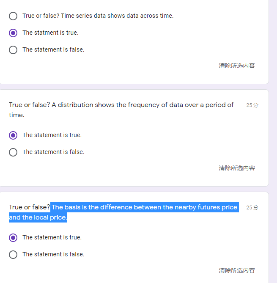Click the lavender gap above the basis question card
This screenshot has height=283, width=277.
pyautogui.click(x=134, y=189)
